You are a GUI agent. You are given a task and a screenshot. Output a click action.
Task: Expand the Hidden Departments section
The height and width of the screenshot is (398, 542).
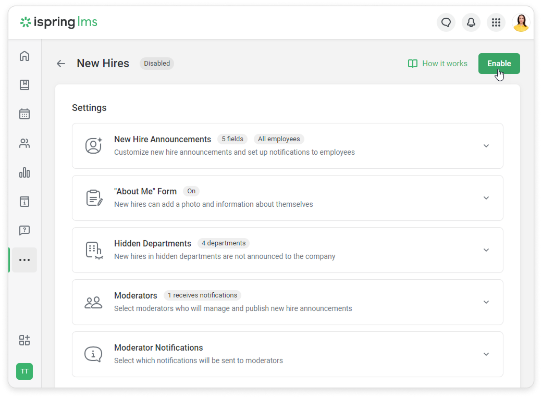point(486,250)
